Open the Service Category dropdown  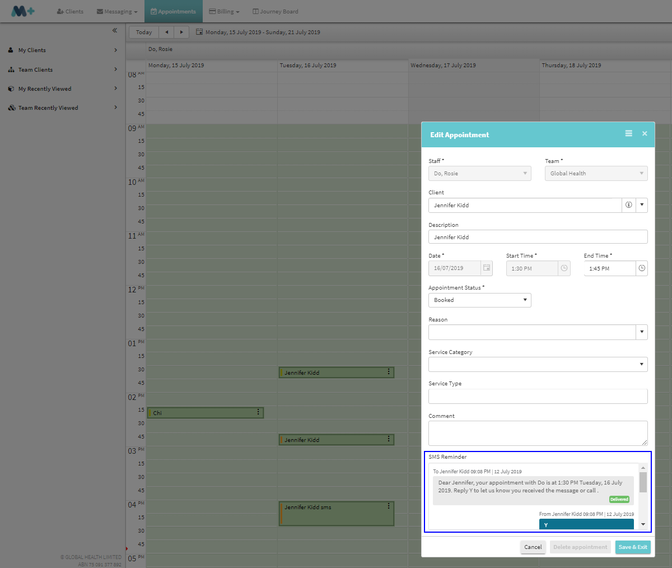538,365
